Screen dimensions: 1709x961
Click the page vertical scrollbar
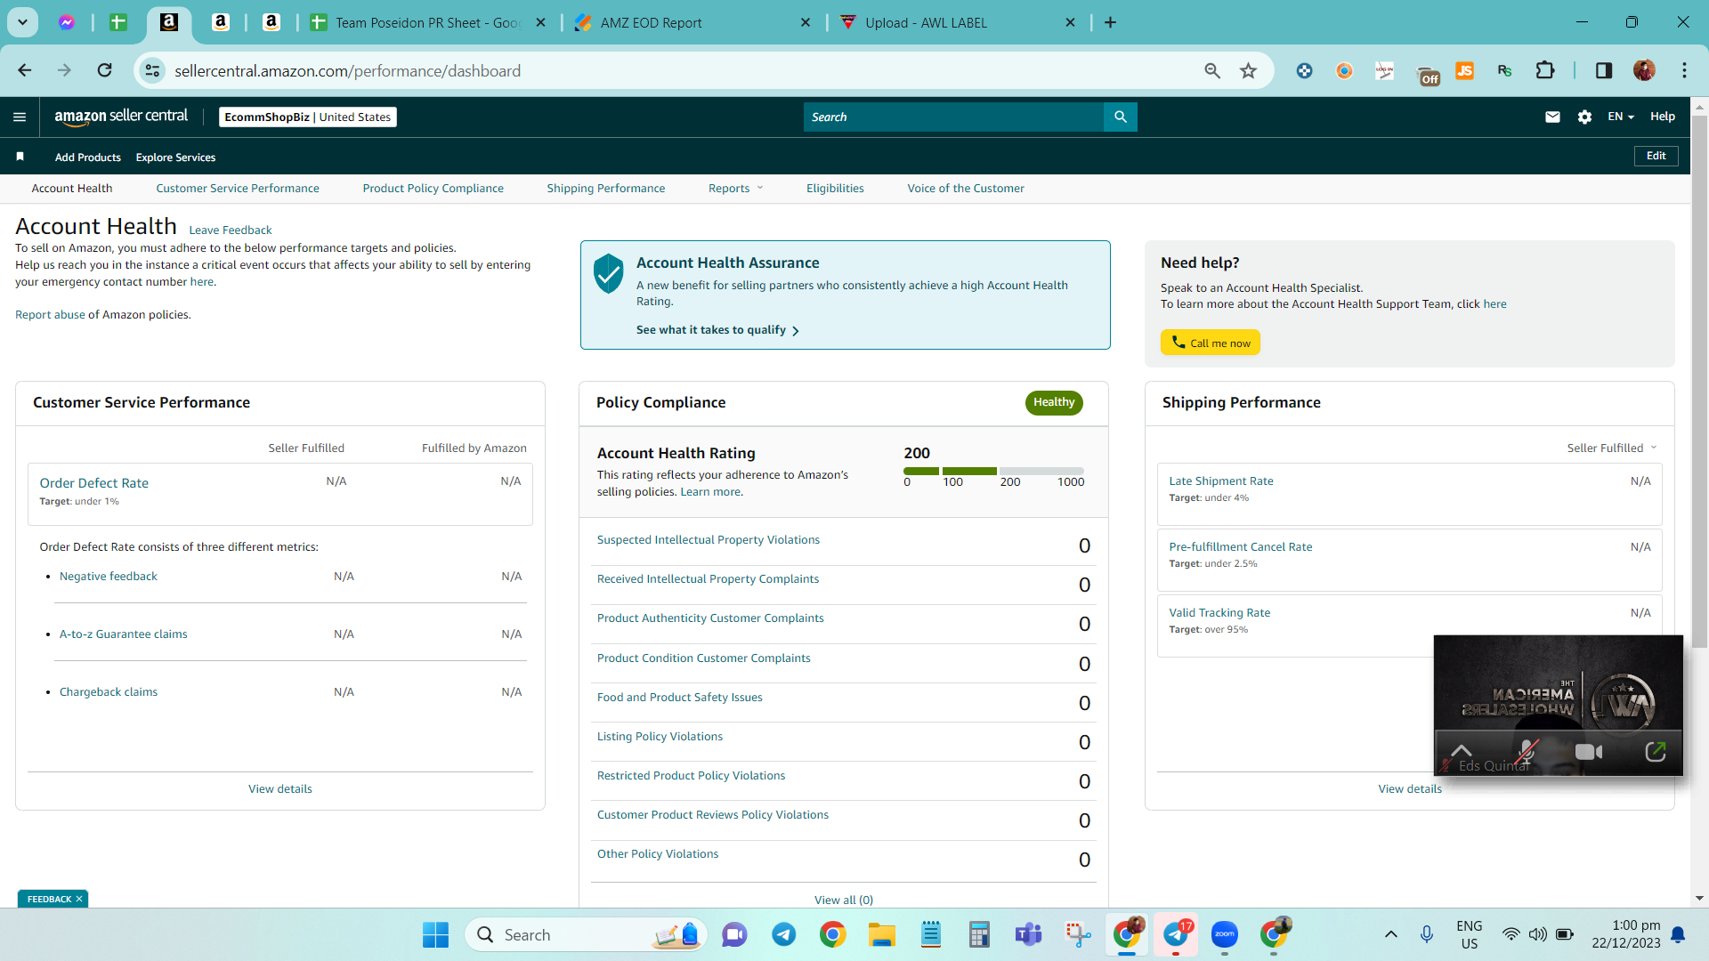coord(1699,382)
